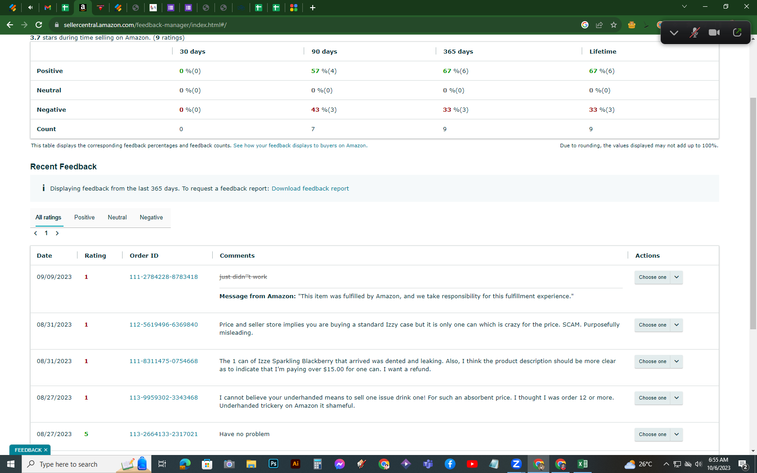Expand actions dropdown for order 112-5619496-6369840
This screenshot has height=473, width=757.
point(658,325)
